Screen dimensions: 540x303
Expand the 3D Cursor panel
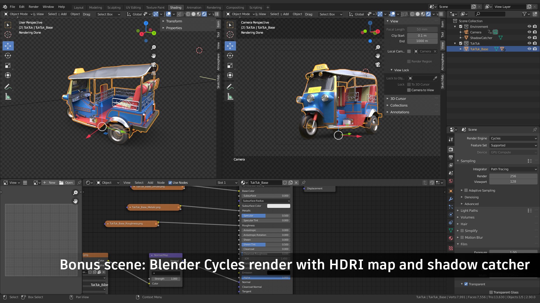398,99
